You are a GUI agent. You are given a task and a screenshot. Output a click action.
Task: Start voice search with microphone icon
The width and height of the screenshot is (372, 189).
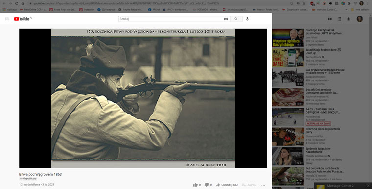point(247,19)
